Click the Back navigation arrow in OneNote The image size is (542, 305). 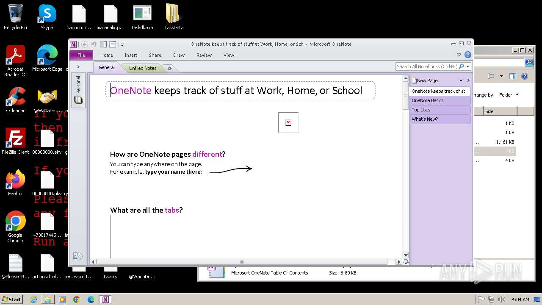(x=85, y=44)
